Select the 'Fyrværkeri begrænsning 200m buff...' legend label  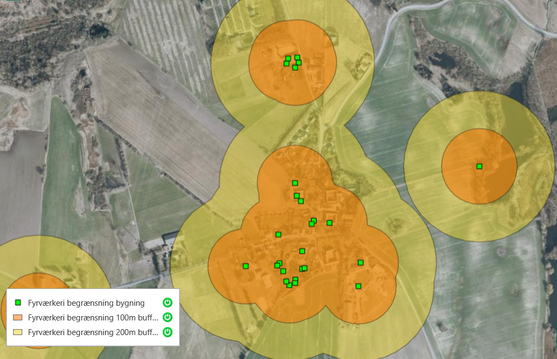pos(92,332)
